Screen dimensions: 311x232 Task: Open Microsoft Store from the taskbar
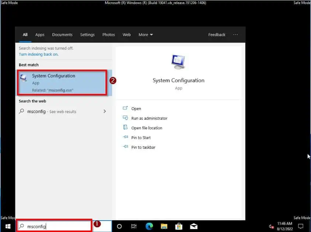[179, 226]
